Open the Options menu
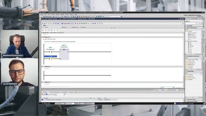 62,15
